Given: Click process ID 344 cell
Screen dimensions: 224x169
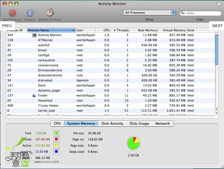Looking at the screenshot, I should pyautogui.click(x=10, y=35).
